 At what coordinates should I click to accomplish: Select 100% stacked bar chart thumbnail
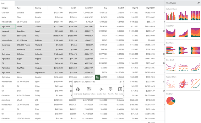point(195,50)
